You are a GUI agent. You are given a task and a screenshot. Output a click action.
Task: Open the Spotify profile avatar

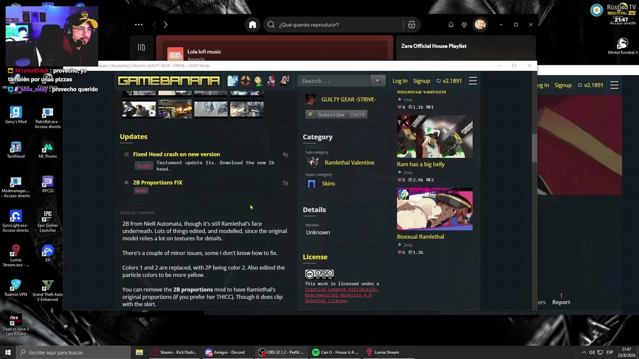coord(480,24)
